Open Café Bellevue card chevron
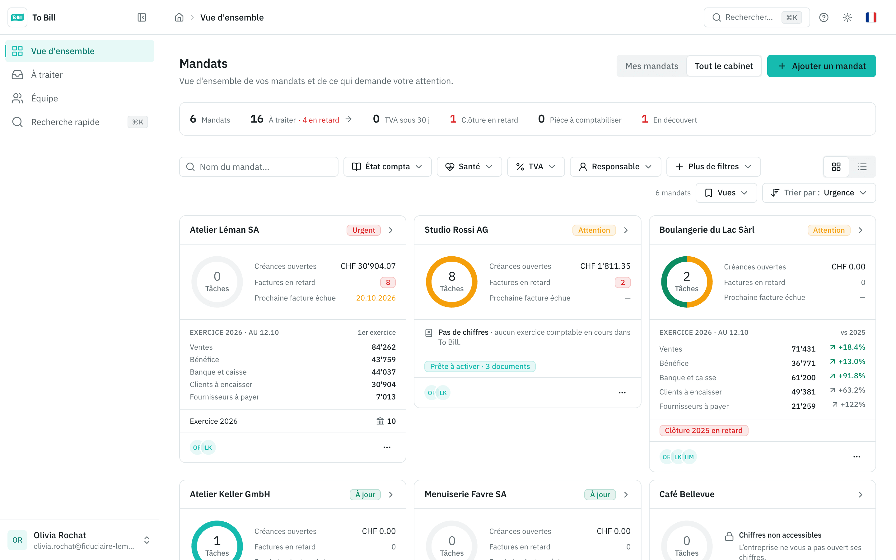The image size is (896, 560). 860,494
